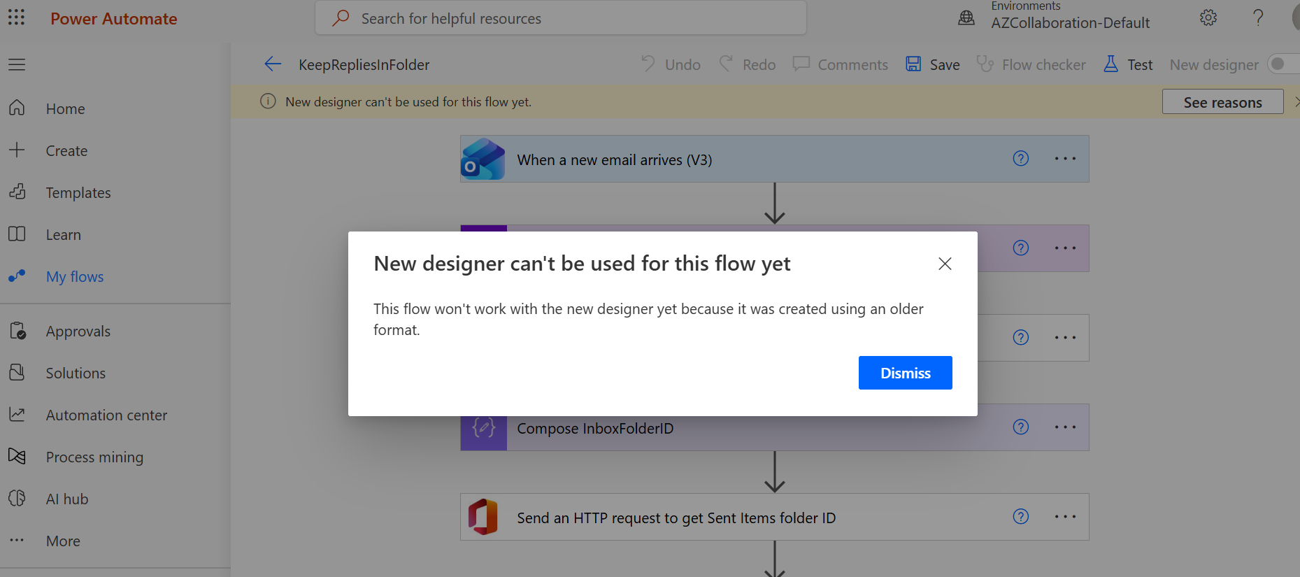The width and height of the screenshot is (1300, 577).
Task: Click the help question mark in header
Action: coord(1258,18)
